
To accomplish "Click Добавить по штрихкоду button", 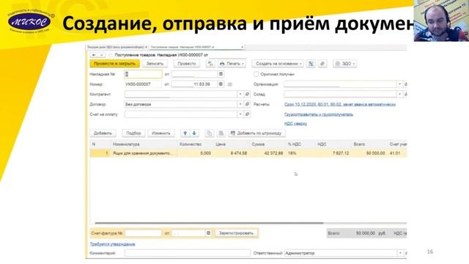I will click(x=256, y=133).
